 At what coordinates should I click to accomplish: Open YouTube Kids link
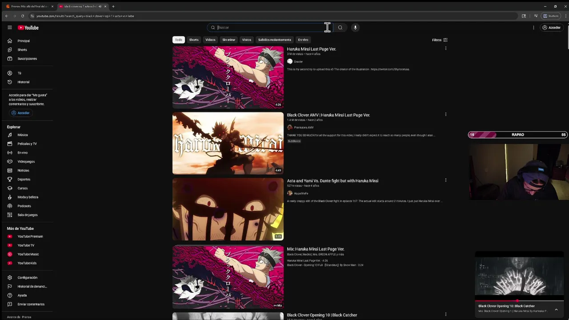(27, 263)
